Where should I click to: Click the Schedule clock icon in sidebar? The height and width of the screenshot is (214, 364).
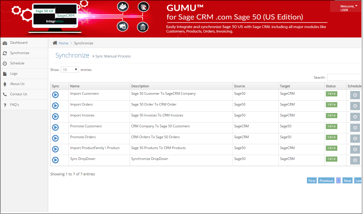coord(5,64)
